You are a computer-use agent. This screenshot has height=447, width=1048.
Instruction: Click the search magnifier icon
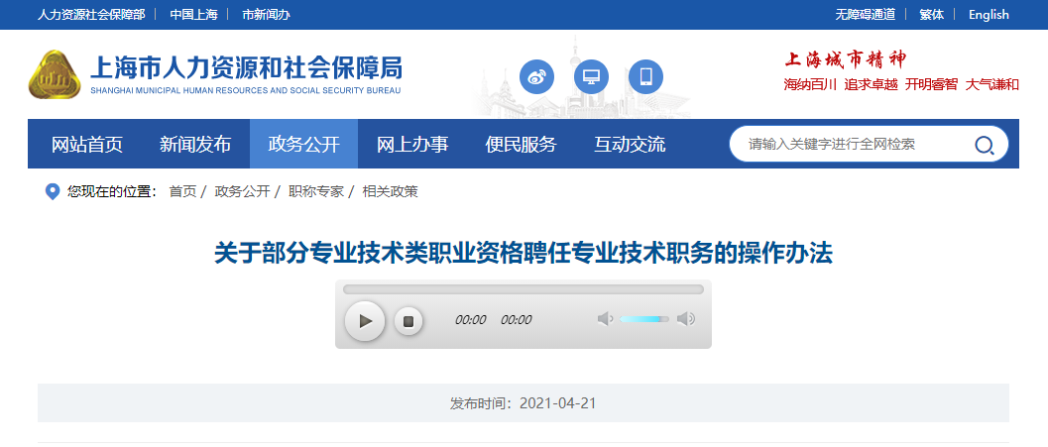[x=984, y=145]
